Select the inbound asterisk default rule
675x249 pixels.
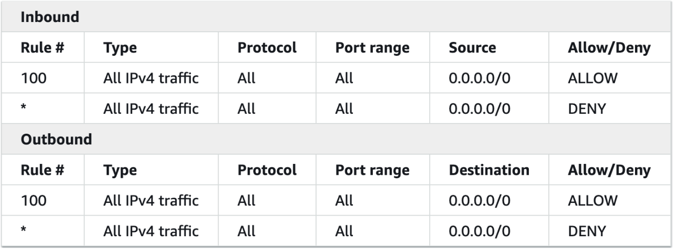coord(24,107)
